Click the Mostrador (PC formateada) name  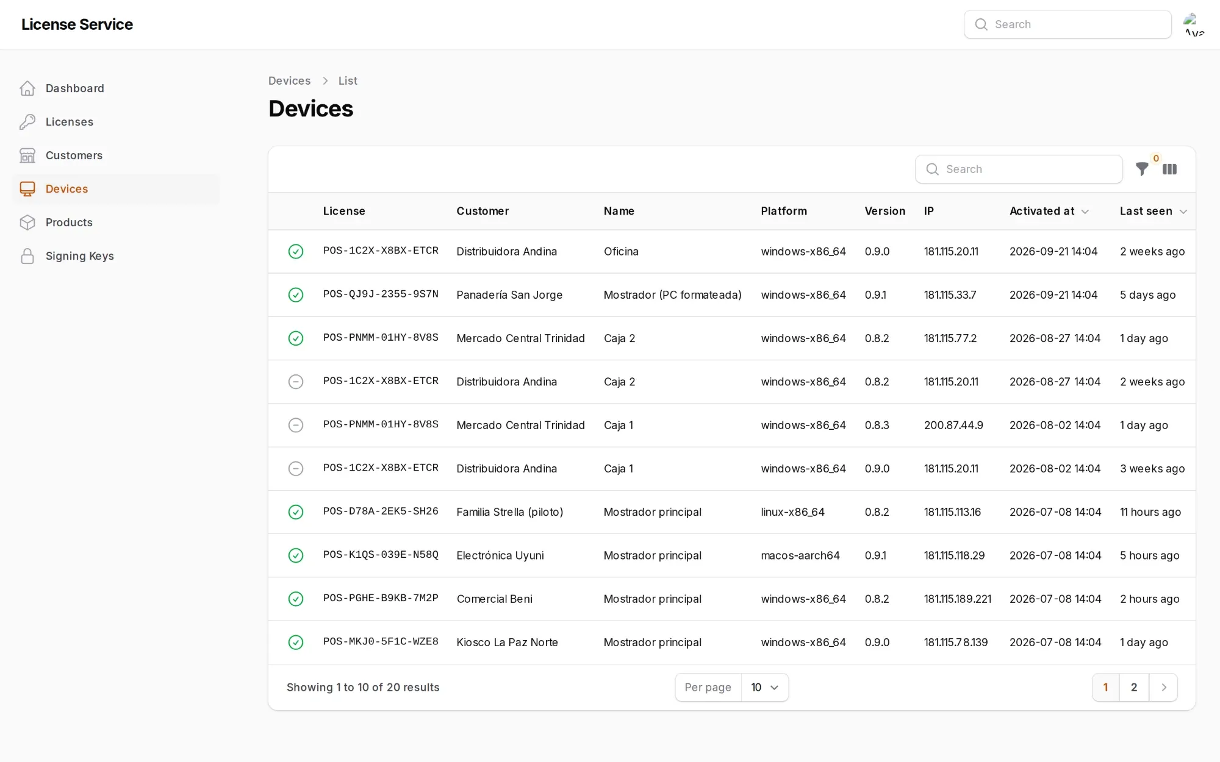coord(672,295)
